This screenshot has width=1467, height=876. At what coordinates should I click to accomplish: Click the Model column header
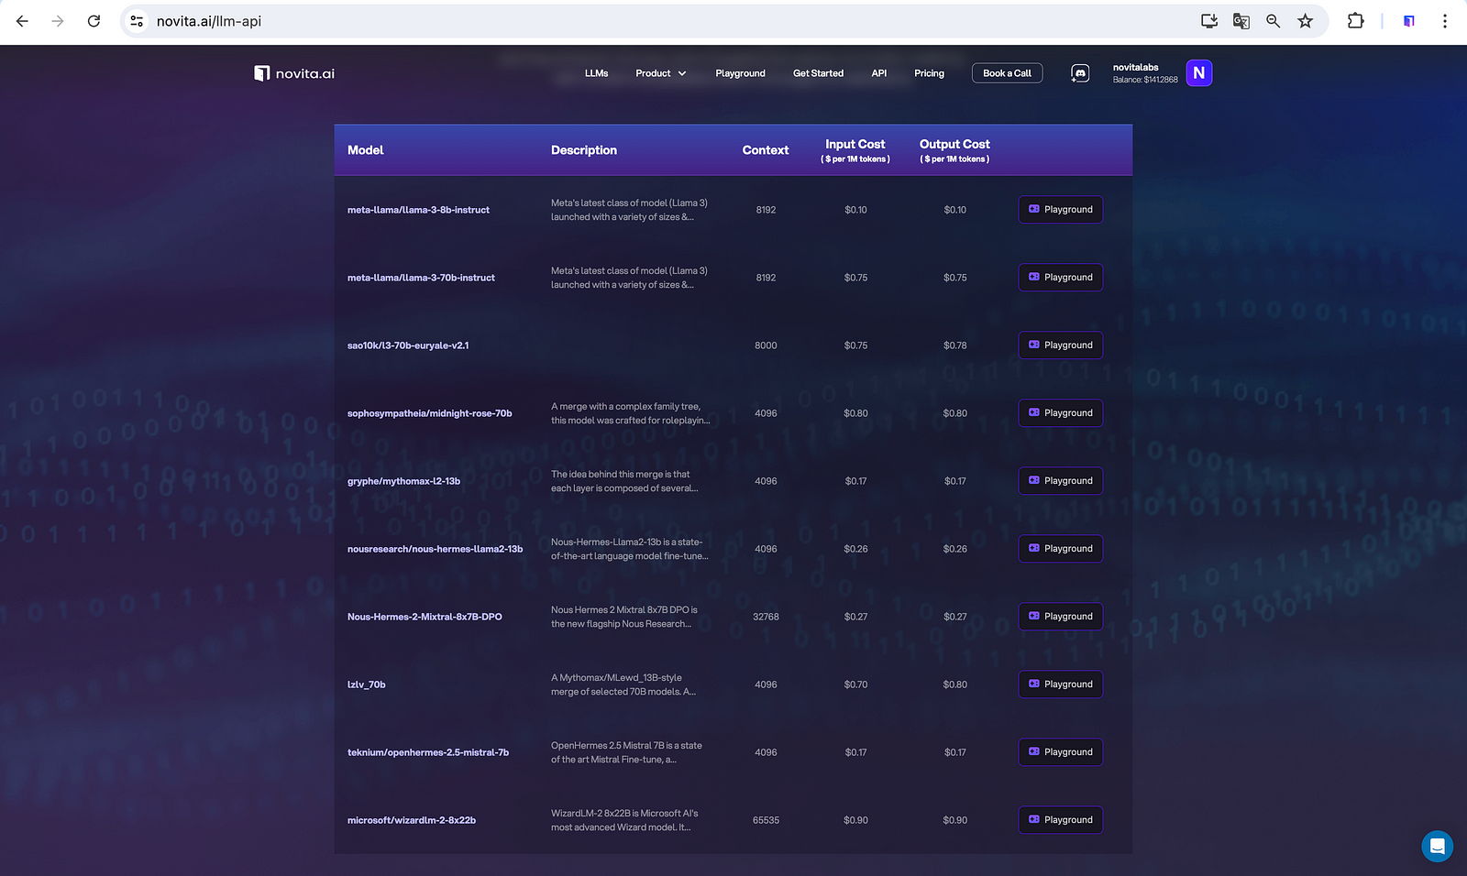tap(366, 150)
